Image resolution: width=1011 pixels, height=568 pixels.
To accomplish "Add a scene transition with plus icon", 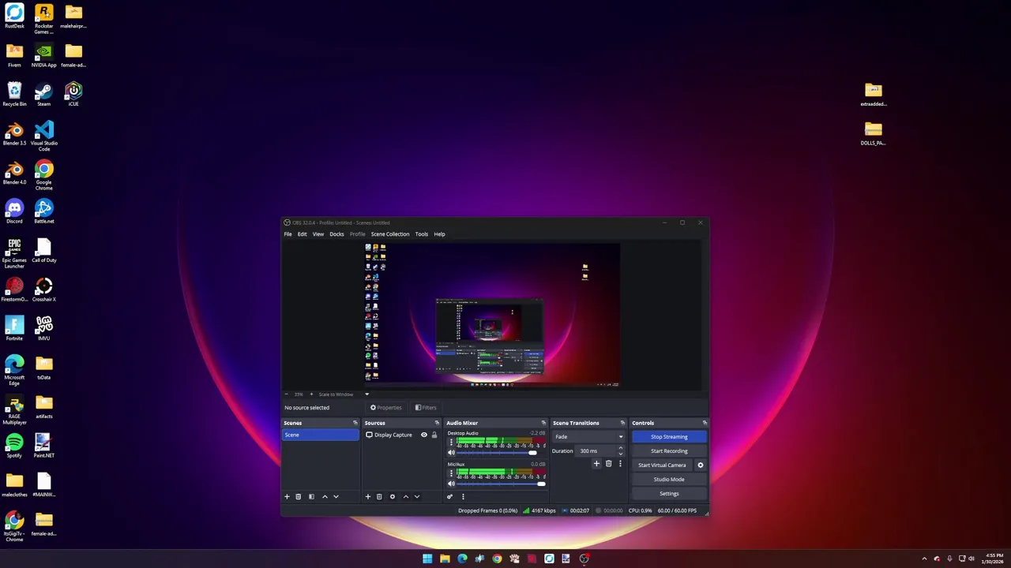I will tap(596, 464).
